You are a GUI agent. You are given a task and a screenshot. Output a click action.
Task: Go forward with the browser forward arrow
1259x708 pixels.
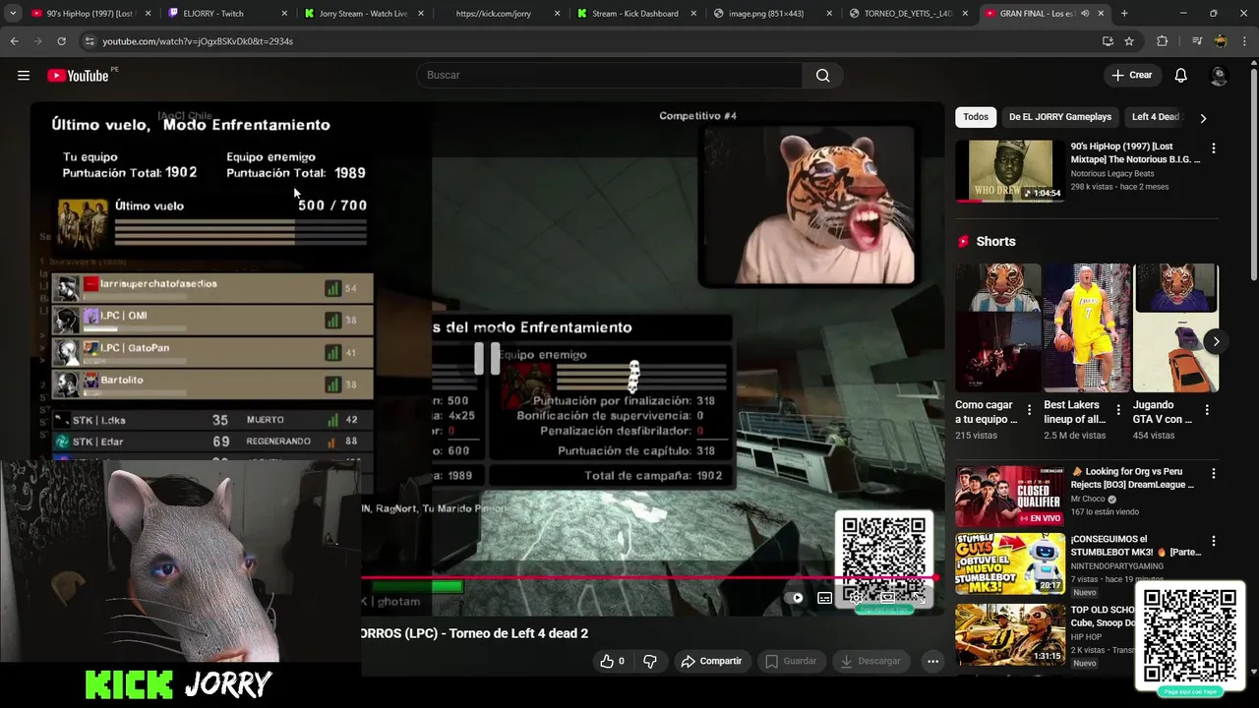pos(38,41)
